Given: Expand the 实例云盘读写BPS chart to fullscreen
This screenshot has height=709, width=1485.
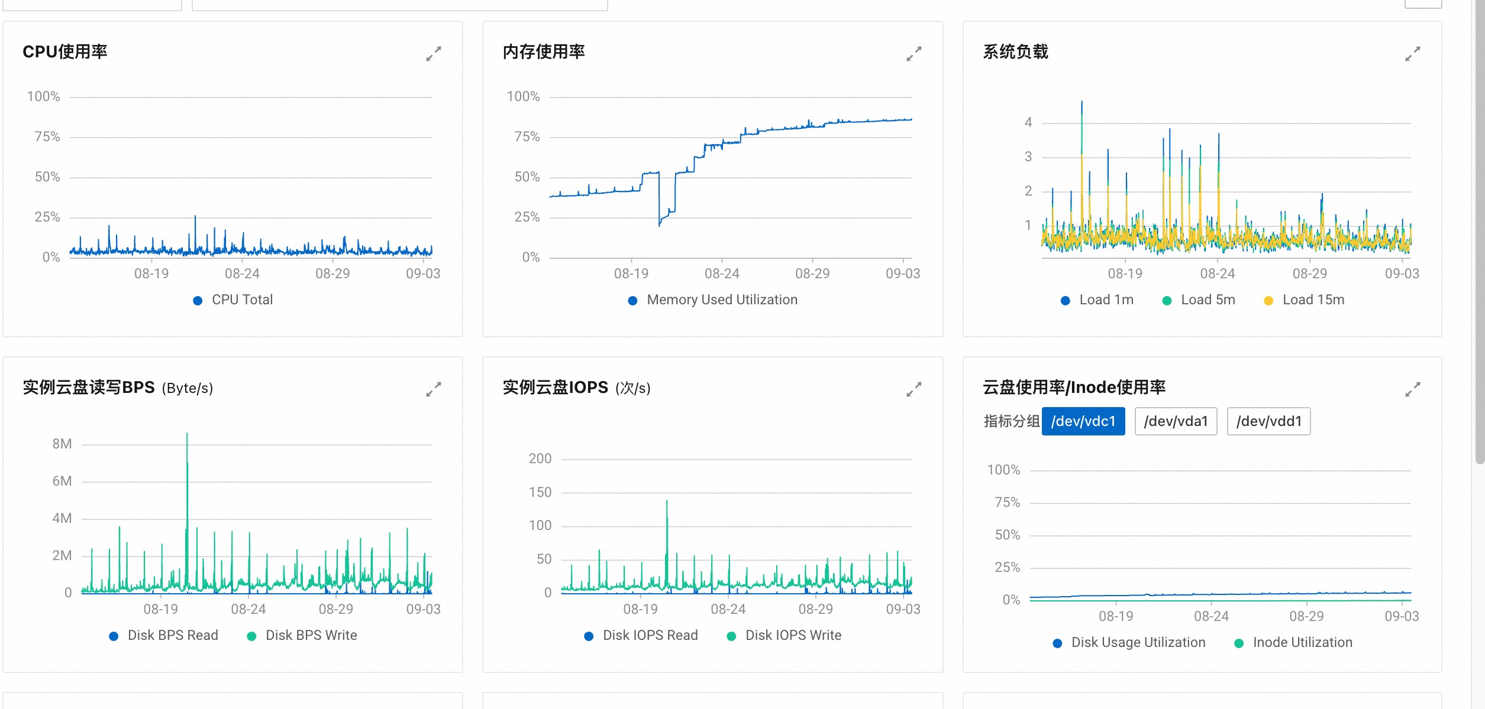Looking at the screenshot, I should coord(434,389).
